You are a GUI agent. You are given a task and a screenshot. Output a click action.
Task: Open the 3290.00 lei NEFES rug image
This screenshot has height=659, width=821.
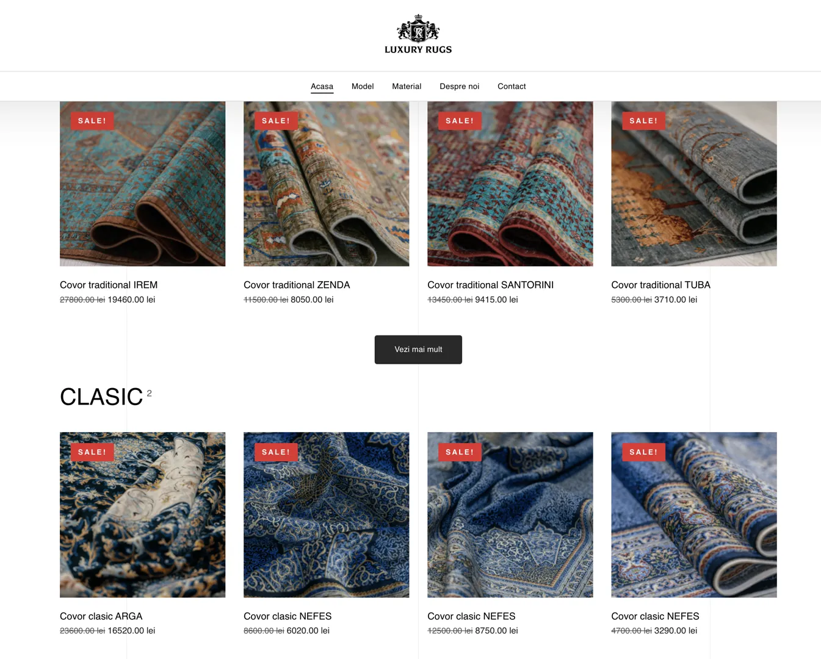coord(693,515)
